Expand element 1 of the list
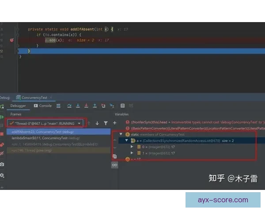Viewport: 265px width, 212px height. click(x=132, y=153)
